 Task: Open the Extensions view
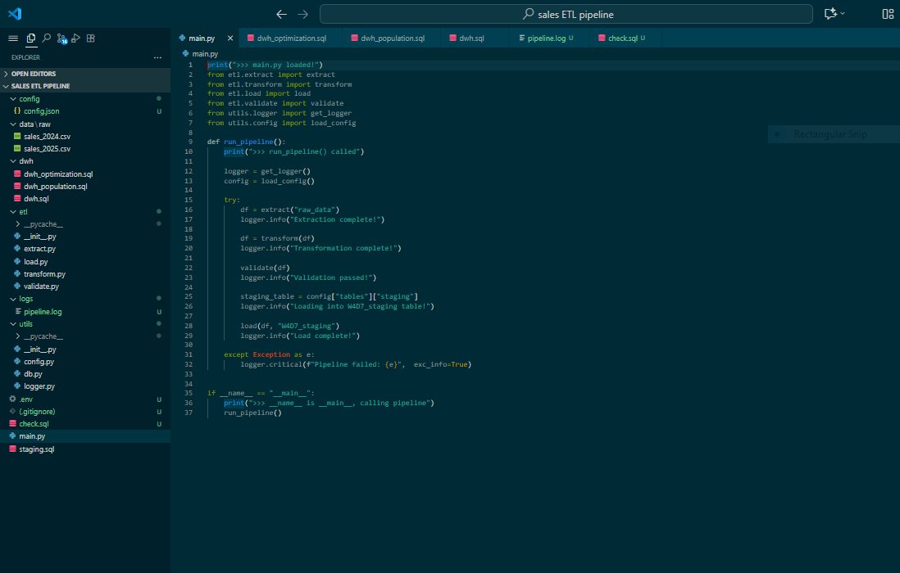pyautogui.click(x=90, y=38)
